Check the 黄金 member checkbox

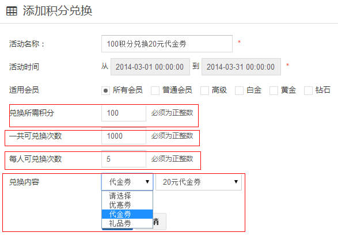point(274,90)
